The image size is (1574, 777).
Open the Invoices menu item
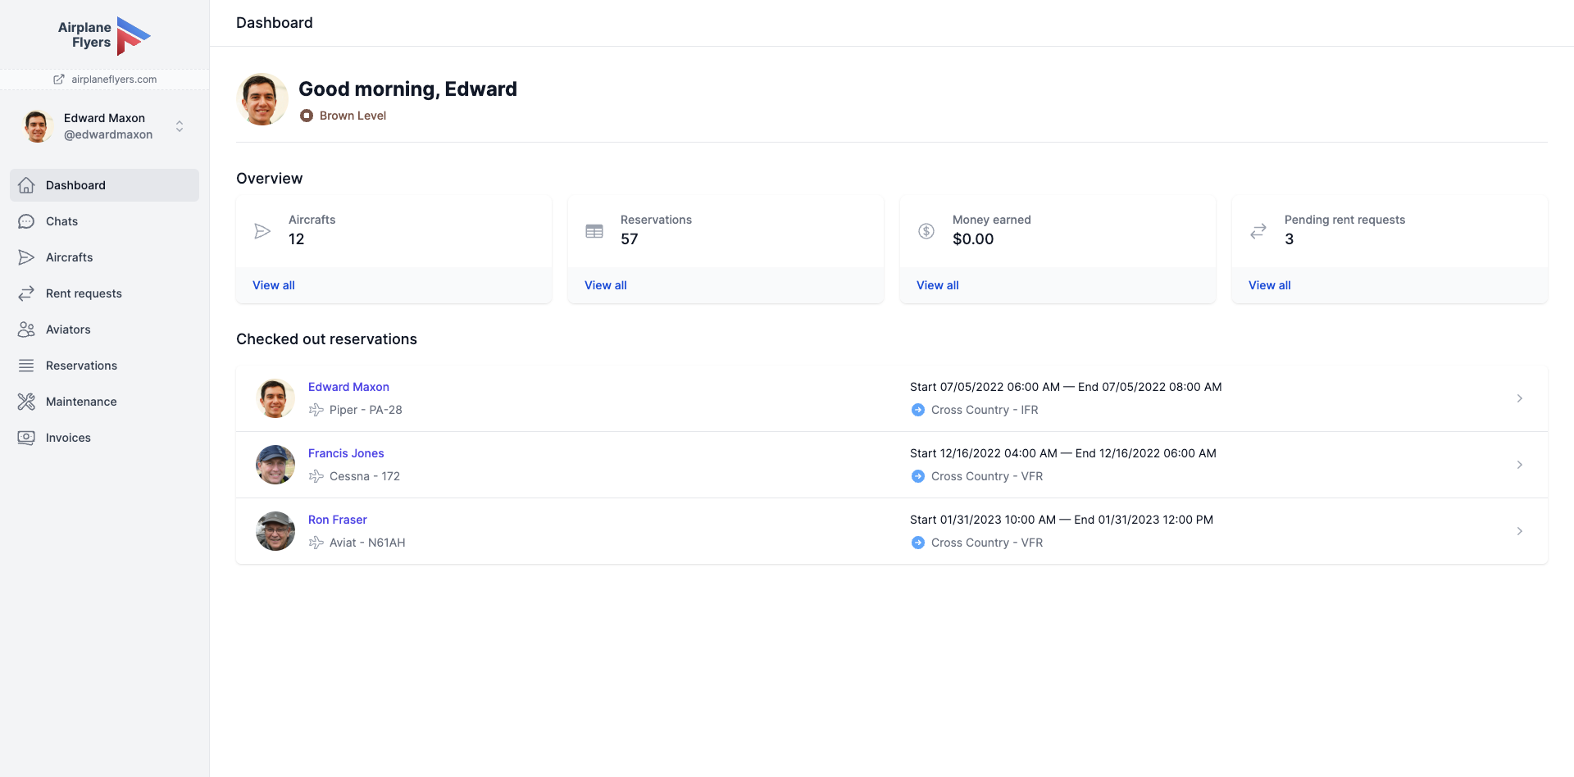click(x=68, y=438)
